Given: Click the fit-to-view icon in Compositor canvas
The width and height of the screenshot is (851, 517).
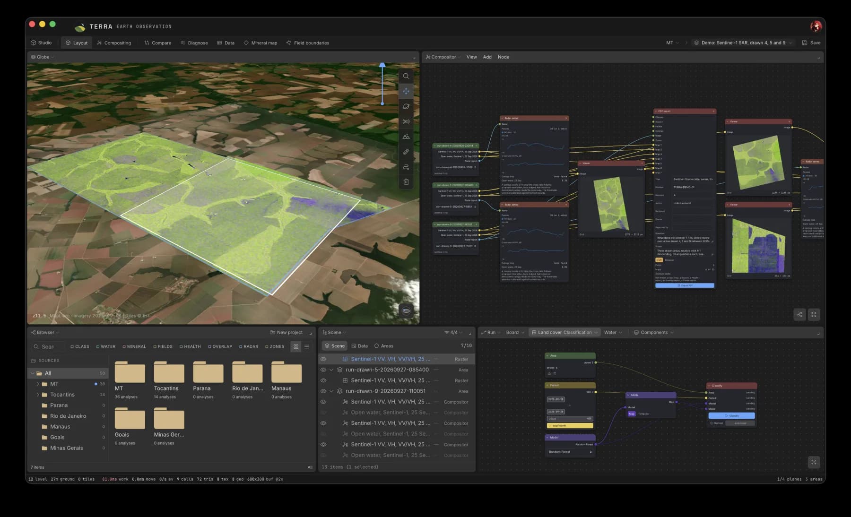Looking at the screenshot, I should [x=814, y=315].
